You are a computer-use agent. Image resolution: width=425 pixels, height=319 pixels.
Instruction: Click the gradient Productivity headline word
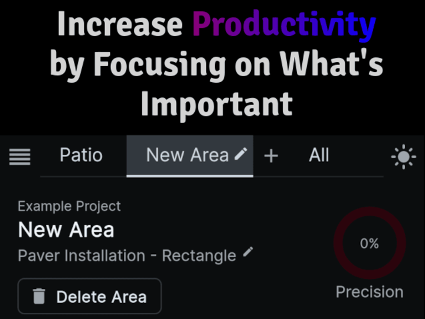click(284, 25)
